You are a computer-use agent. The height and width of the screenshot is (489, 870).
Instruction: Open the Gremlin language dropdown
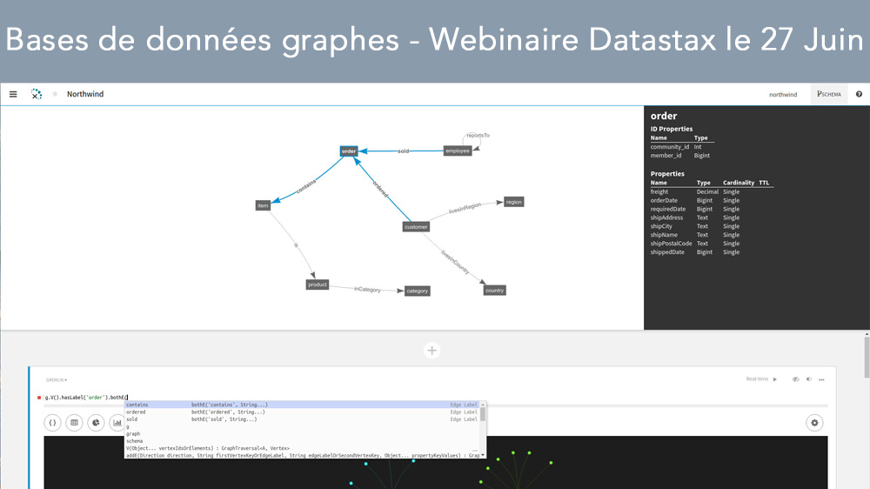[x=57, y=380]
